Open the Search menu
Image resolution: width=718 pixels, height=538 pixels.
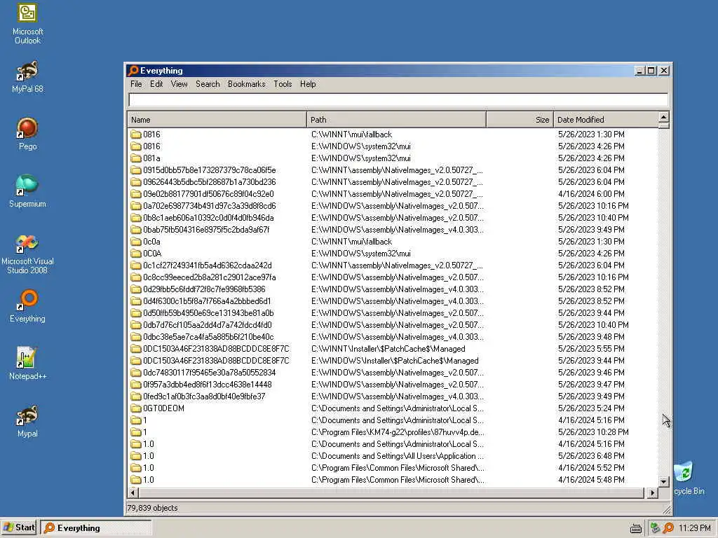tap(208, 84)
